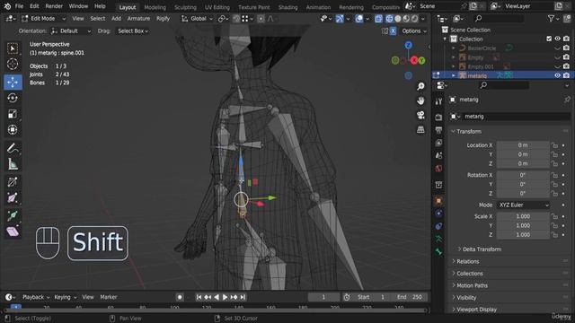Open the Object properties tab icon
Screen dimensions: 575x323
point(438,201)
